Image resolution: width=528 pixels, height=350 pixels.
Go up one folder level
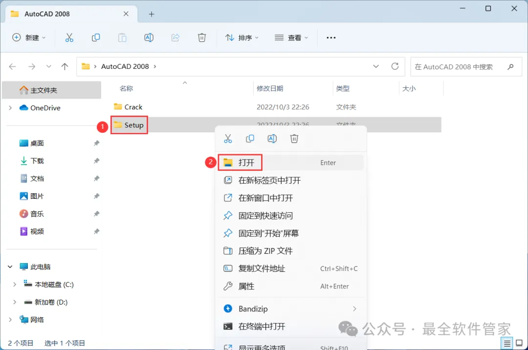pyautogui.click(x=65, y=66)
